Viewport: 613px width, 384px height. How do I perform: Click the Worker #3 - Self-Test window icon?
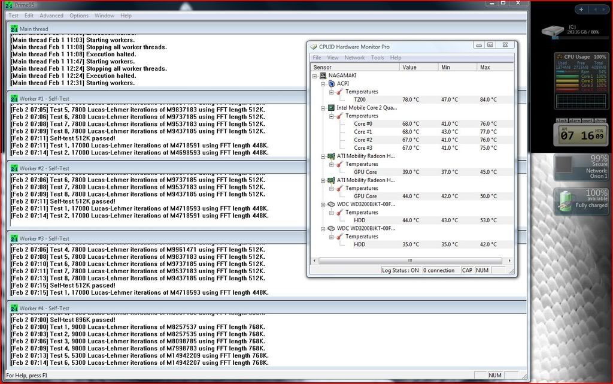point(14,238)
